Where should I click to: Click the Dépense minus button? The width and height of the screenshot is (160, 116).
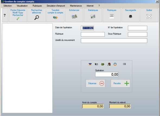[x=95, y=83]
